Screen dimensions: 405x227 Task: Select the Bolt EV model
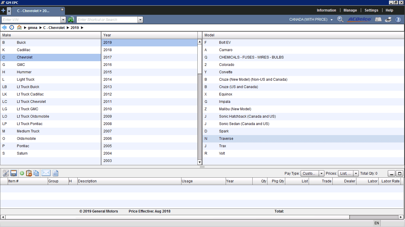(303, 43)
